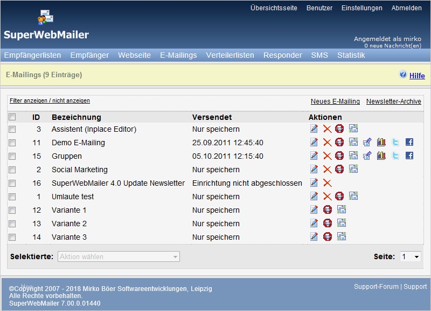Open the Verteilerlisten menu
431x311 pixels.
tap(230, 55)
